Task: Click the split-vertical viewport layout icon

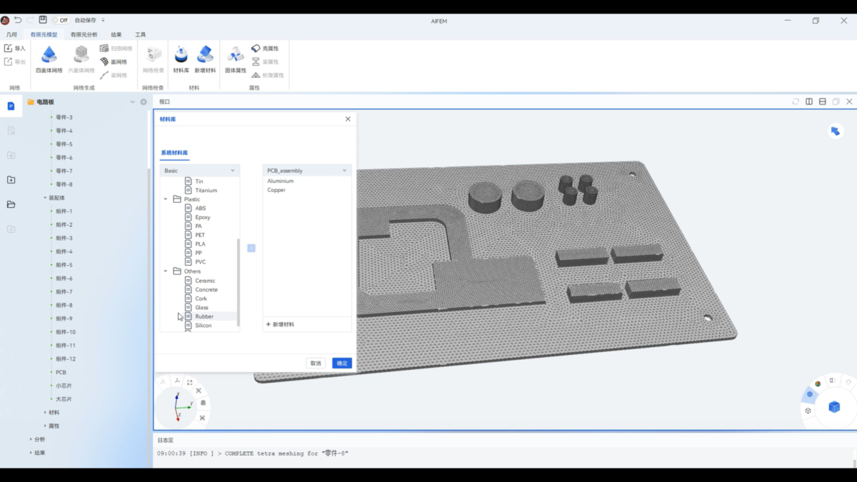Action: tap(809, 101)
